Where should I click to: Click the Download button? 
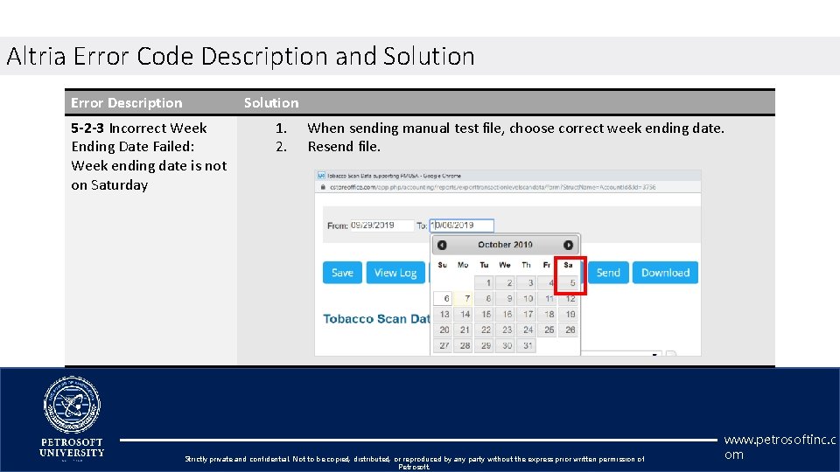665,273
